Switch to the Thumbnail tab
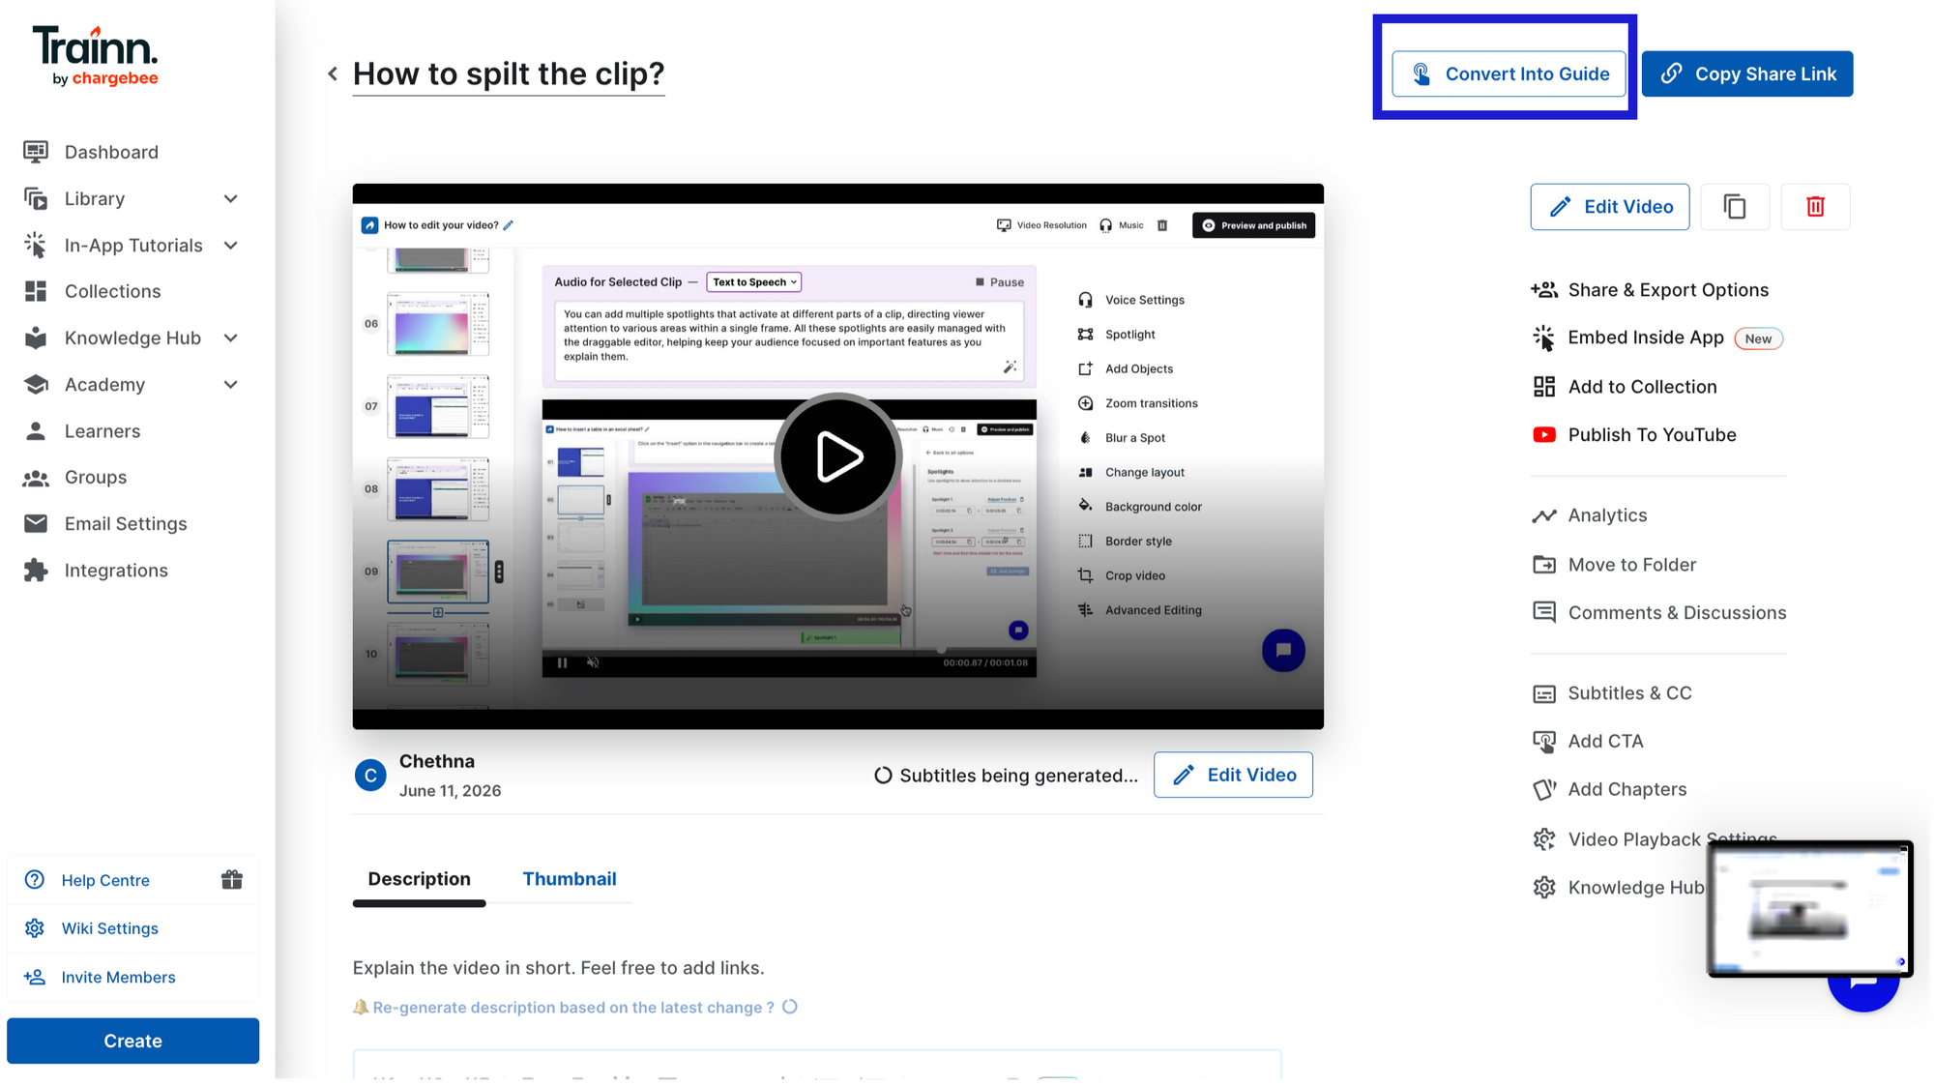The image size is (1934, 1086). point(570,879)
